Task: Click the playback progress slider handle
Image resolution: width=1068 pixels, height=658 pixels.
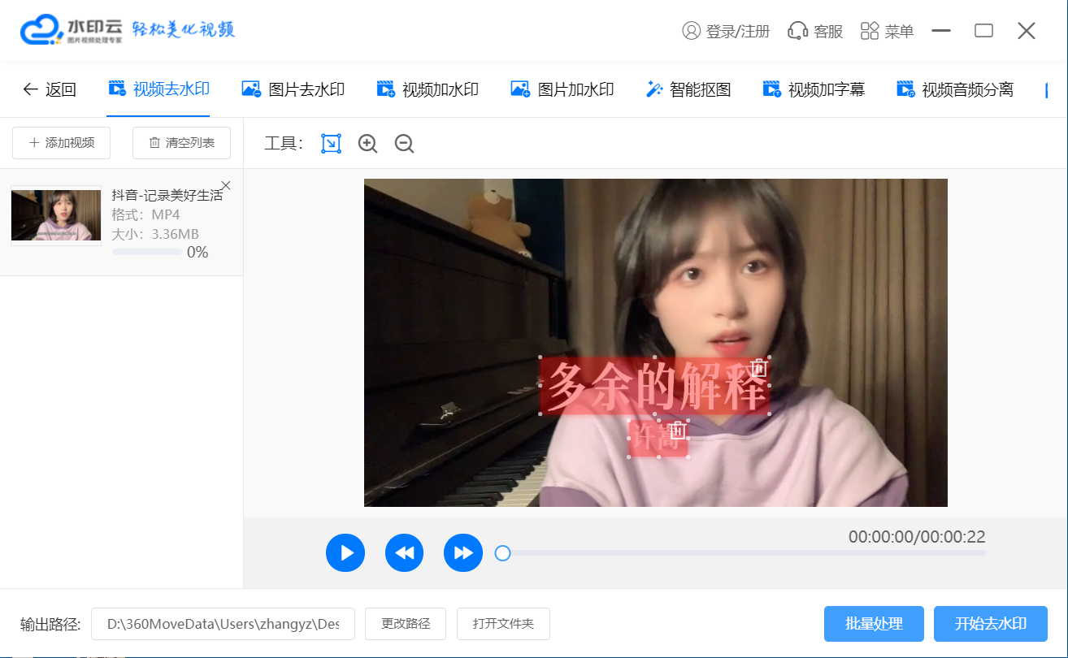Action: [x=502, y=553]
